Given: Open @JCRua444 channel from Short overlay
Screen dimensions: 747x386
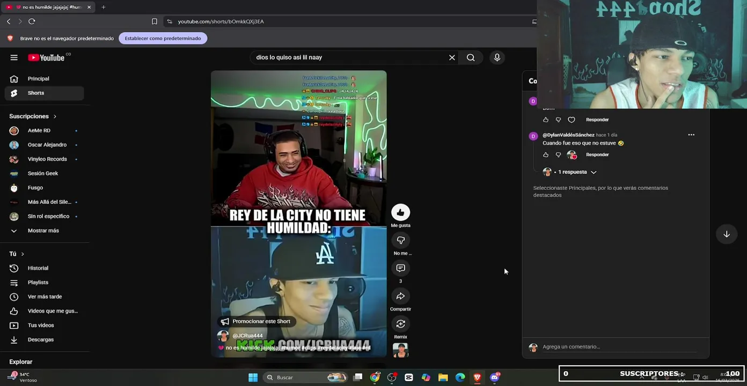Looking at the screenshot, I should (247, 336).
